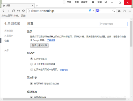This screenshot has width=133, height=101.
Task: Click the 登录七星浏览器 button
Action: pos(39,45)
